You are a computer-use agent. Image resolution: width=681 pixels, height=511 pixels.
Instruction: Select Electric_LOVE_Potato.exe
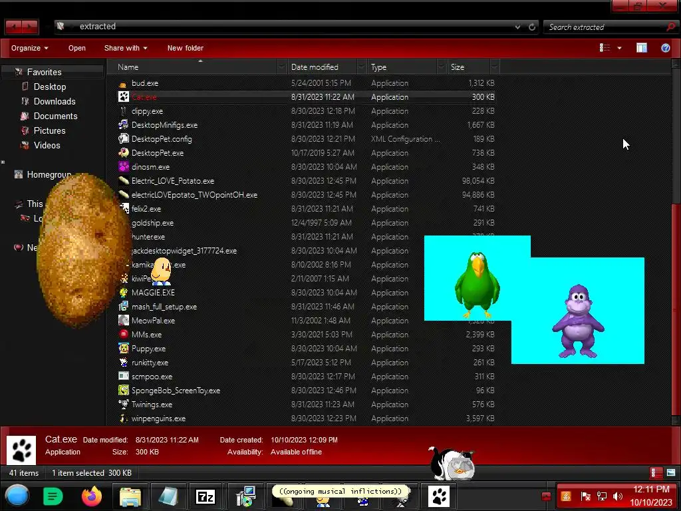click(x=173, y=181)
